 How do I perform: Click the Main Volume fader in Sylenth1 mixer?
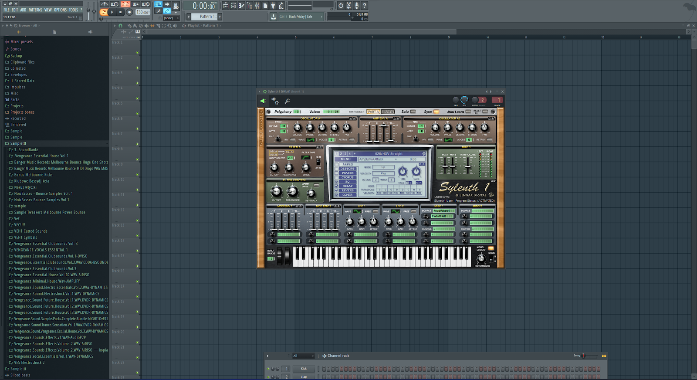click(x=468, y=166)
